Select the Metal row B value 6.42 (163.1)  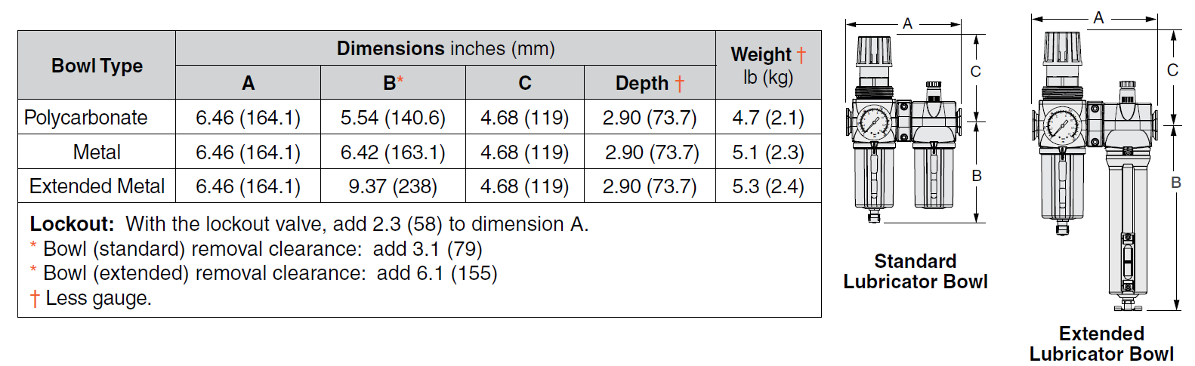(393, 152)
